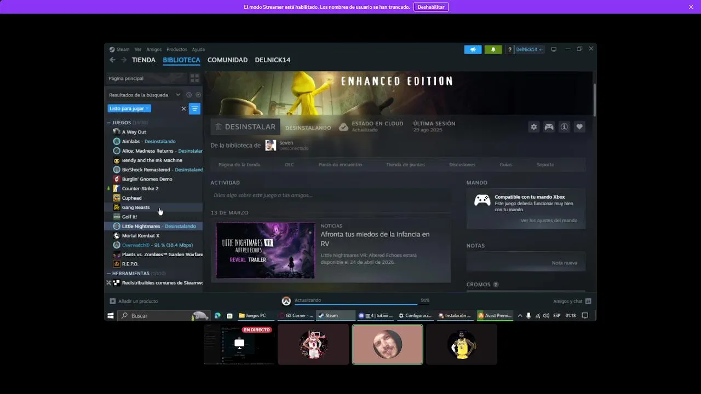Select Cuphead in the game list
Image resolution: width=701 pixels, height=394 pixels.
pyautogui.click(x=154, y=198)
